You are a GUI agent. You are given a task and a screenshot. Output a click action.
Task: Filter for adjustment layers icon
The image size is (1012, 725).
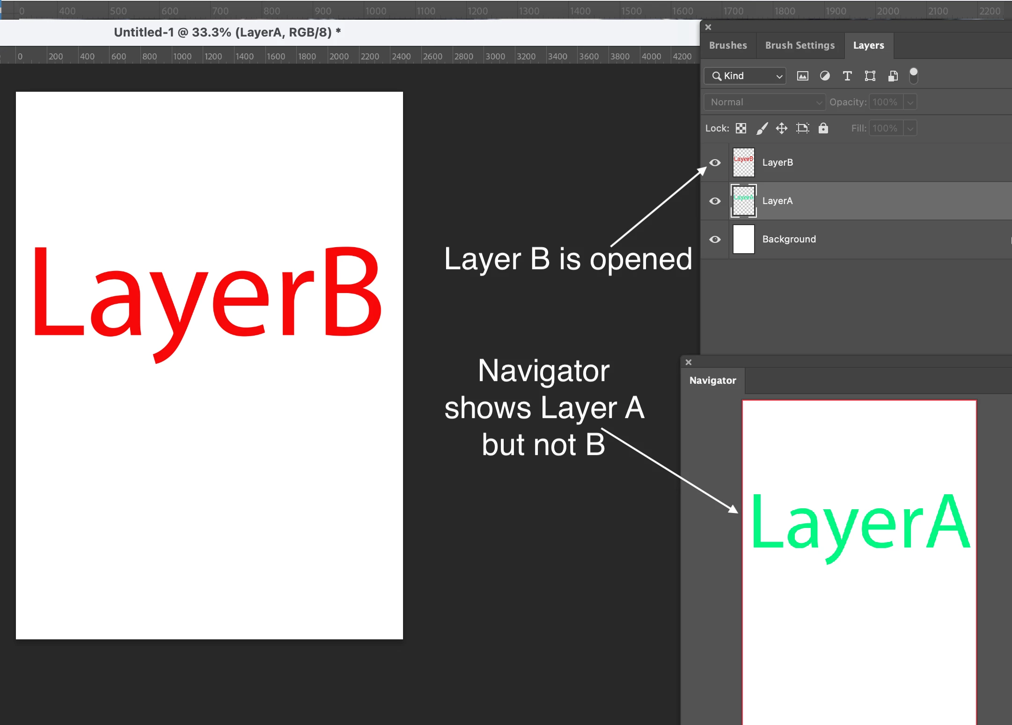[x=825, y=76]
